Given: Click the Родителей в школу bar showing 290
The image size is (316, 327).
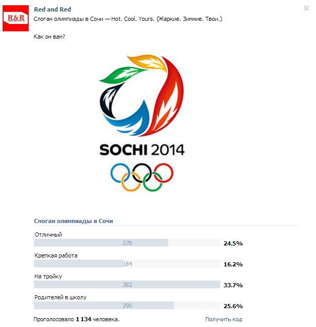Looking at the screenshot, I should (x=127, y=306).
